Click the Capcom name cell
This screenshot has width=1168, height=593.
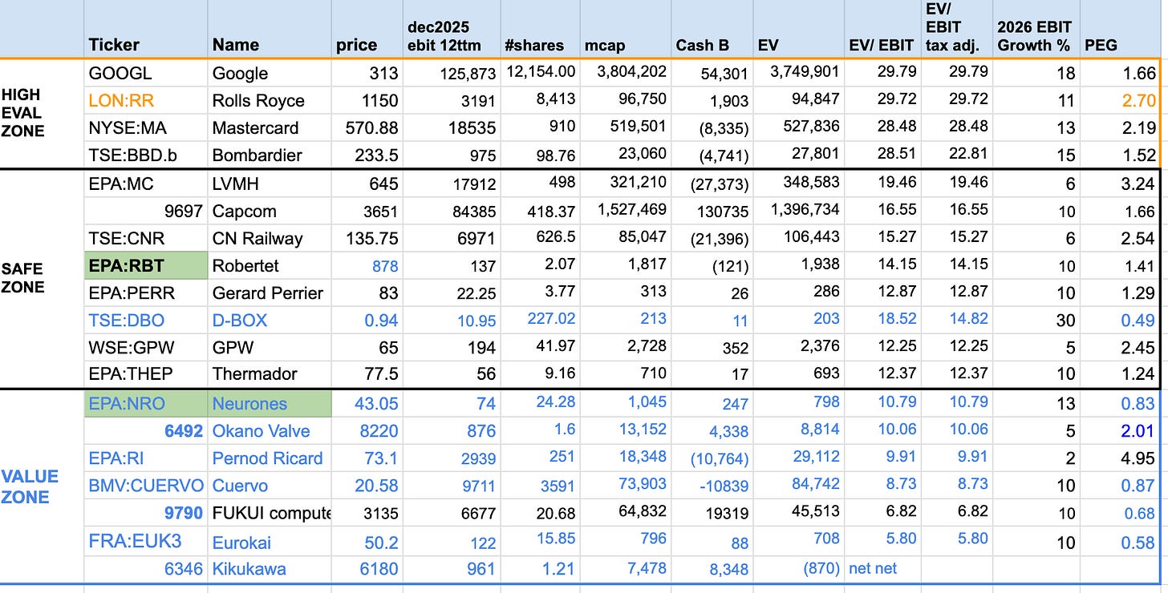click(270, 212)
